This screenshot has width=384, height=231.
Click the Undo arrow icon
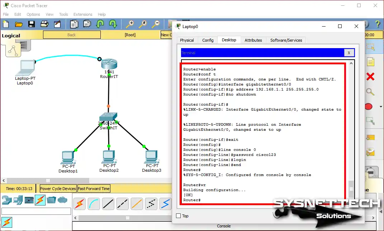point(100,24)
